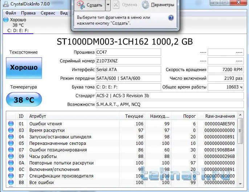249x192 pixels.
Task: Click the Атрибут column header
Action: 73,116
